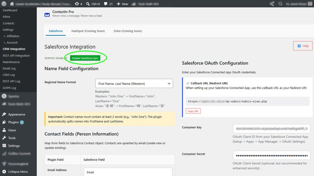Click the Appearance paintbrush icon
This screenshot has height=176, width=314.
pyautogui.click(x=4, y=114)
